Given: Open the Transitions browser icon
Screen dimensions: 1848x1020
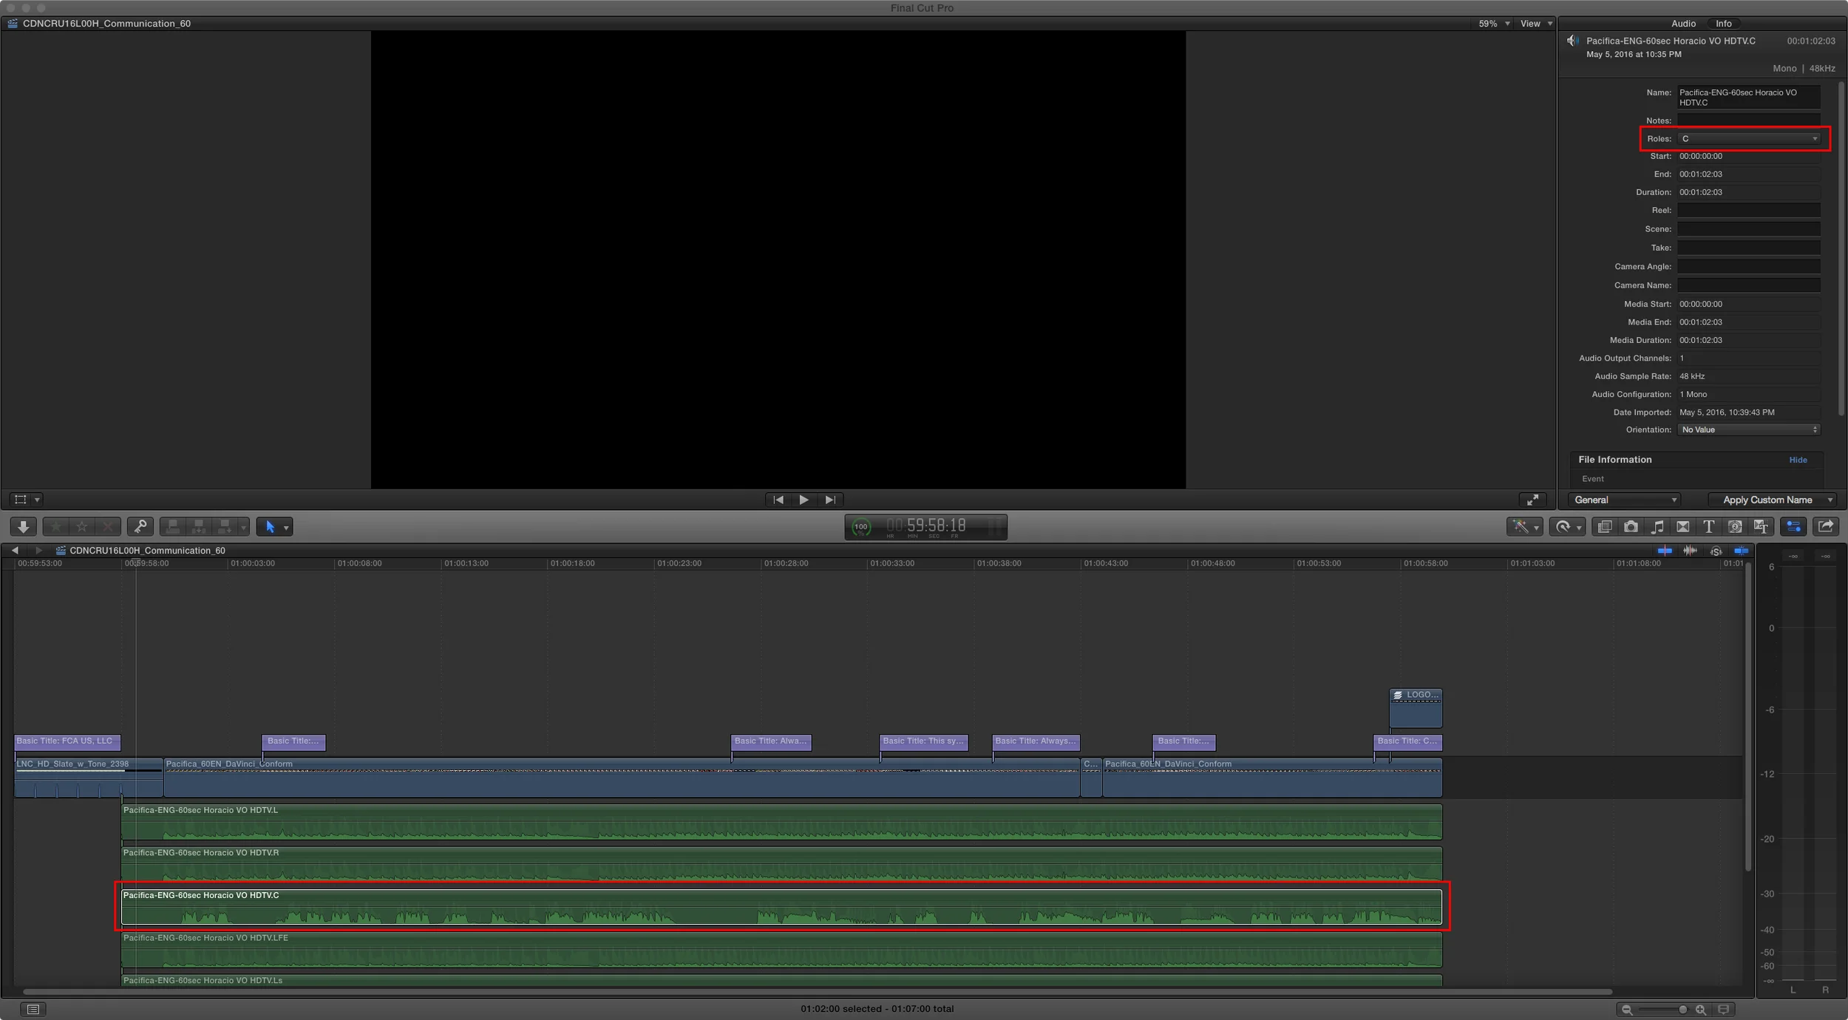Looking at the screenshot, I should (1683, 527).
